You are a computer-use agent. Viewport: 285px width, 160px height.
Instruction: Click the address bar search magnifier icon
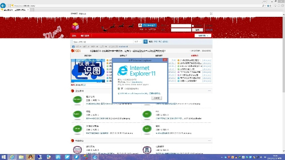coord(263,6)
